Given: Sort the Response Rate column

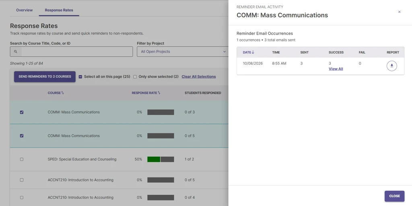Looking at the screenshot, I should (x=146, y=93).
